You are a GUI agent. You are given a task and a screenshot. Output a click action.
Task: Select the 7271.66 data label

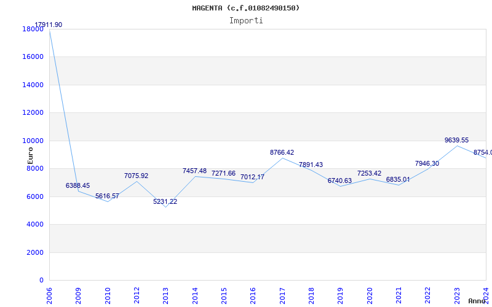coord(223,173)
